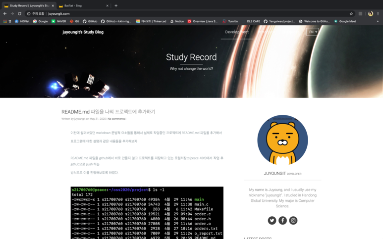Click the terminal ls -l screenshot image
Image resolution: width=383 pixels, height=239 pixels.
pos(147,213)
